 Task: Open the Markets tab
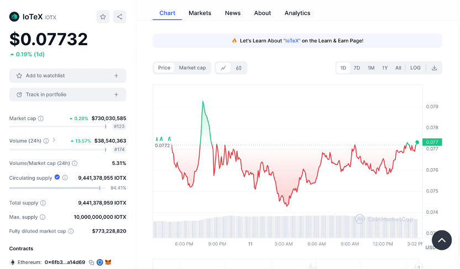(200, 13)
